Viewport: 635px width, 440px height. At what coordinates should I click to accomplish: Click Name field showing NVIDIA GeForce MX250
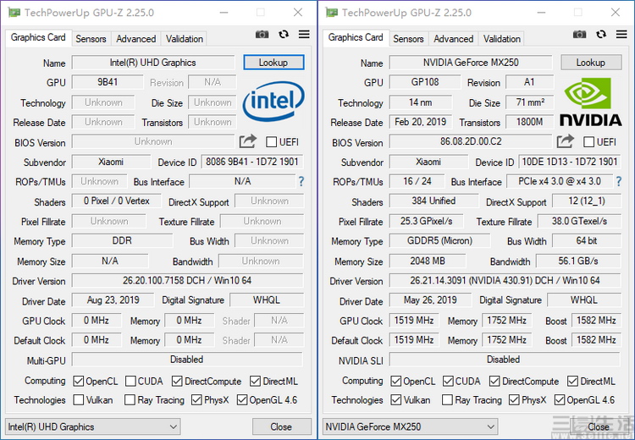[471, 63]
